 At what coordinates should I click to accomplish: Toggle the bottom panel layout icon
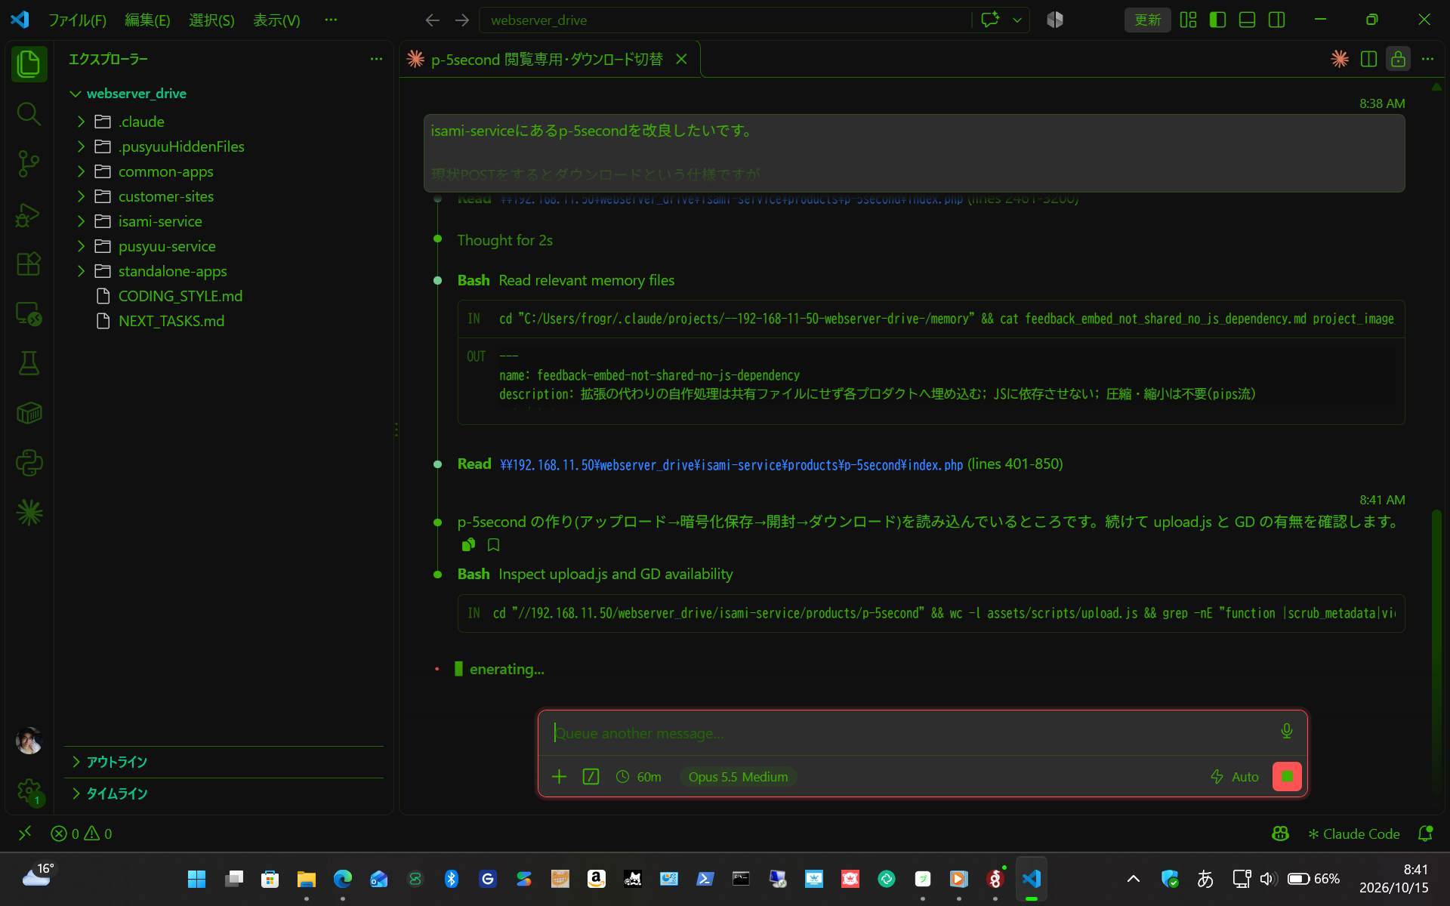[x=1247, y=20]
